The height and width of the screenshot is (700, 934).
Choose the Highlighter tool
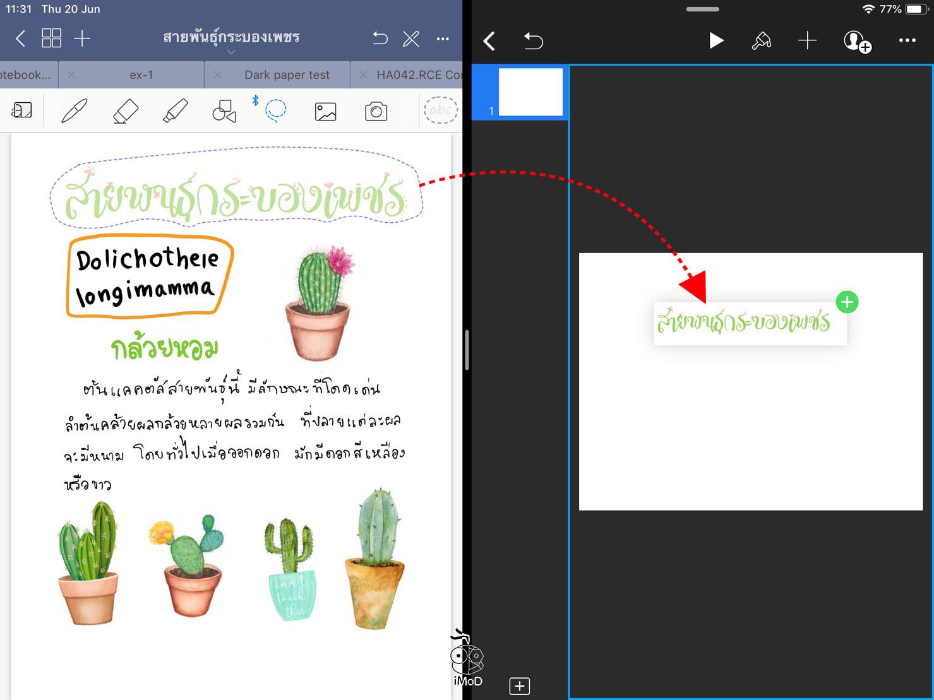[175, 111]
